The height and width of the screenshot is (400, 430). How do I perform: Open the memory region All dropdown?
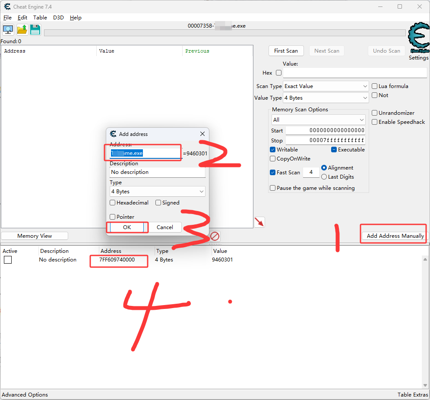click(x=318, y=120)
